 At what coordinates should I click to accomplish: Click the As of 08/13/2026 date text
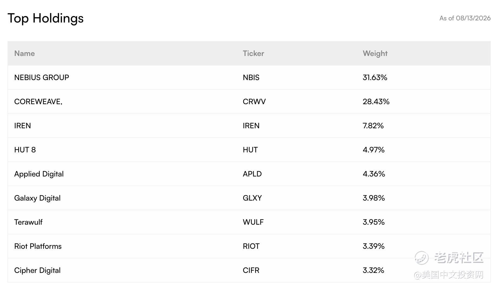coord(465,18)
